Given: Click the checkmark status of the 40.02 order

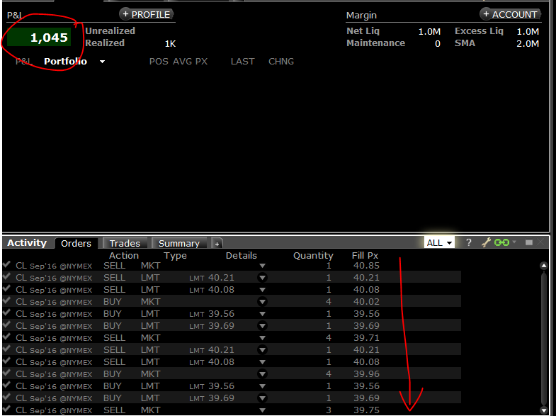Looking at the screenshot, I should coord(6,300).
